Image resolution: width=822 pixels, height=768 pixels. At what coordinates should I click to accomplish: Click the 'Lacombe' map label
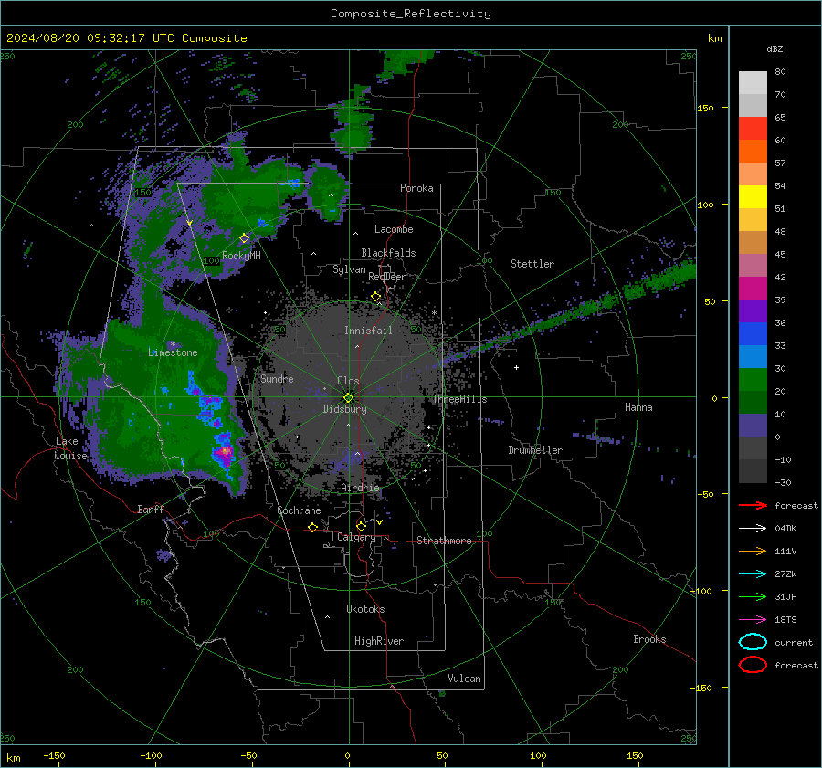[x=394, y=229]
